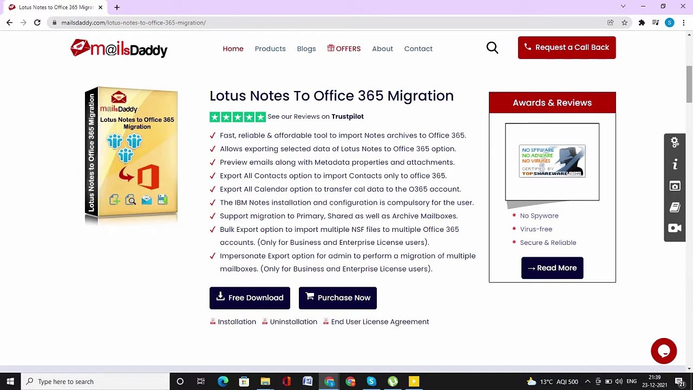Click the Cortana circle on the taskbar
The image size is (693, 390).
(180, 381)
